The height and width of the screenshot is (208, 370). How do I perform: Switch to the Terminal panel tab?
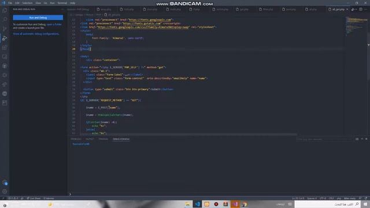103,139
